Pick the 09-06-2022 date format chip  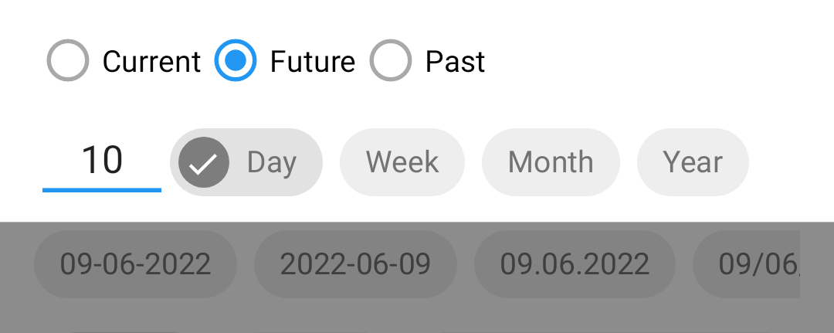point(136,263)
